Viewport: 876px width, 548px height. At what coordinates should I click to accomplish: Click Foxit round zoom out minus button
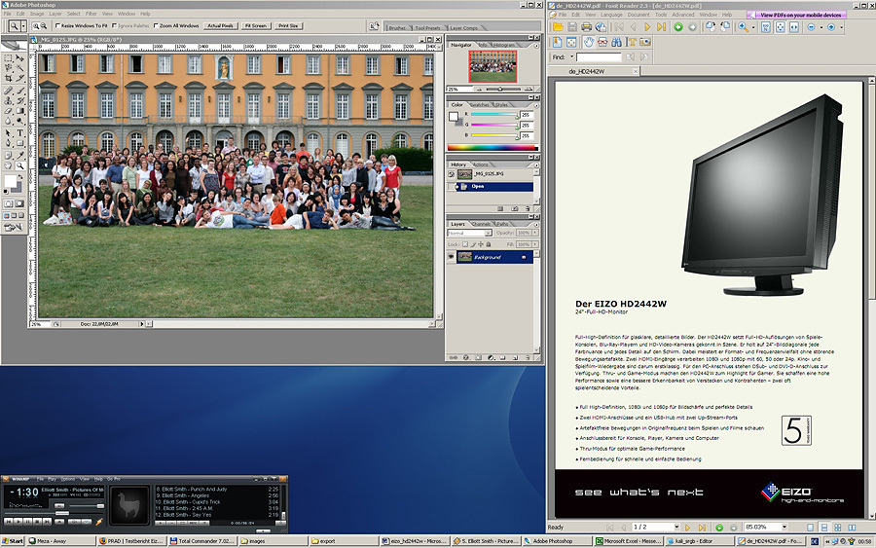pyautogui.click(x=811, y=27)
